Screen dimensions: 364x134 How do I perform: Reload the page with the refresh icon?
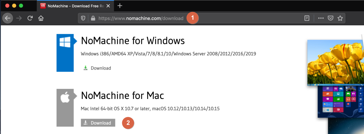[30, 18]
